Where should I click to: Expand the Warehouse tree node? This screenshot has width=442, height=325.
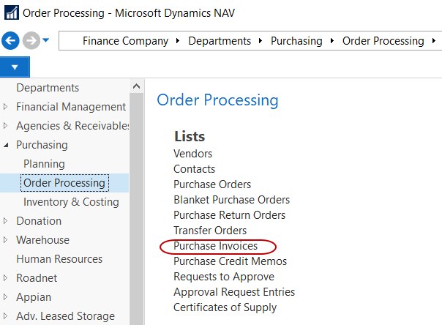(7, 240)
